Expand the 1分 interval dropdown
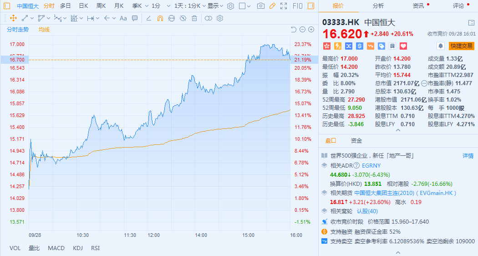 click(158, 6)
